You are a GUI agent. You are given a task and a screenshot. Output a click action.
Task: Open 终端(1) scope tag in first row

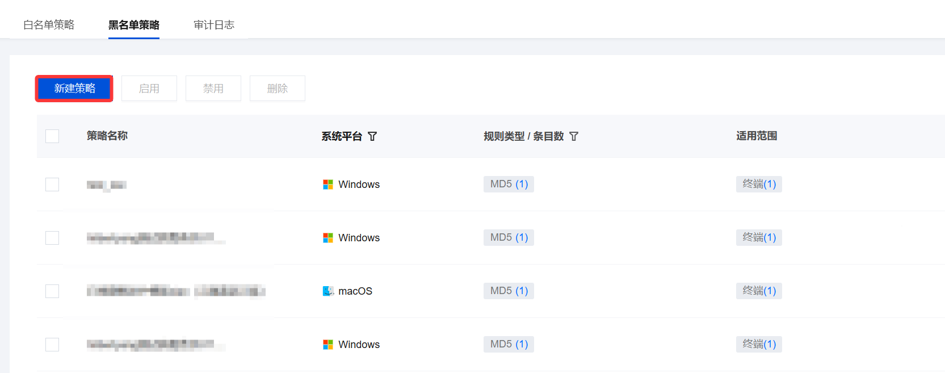(x=759, y=184)
